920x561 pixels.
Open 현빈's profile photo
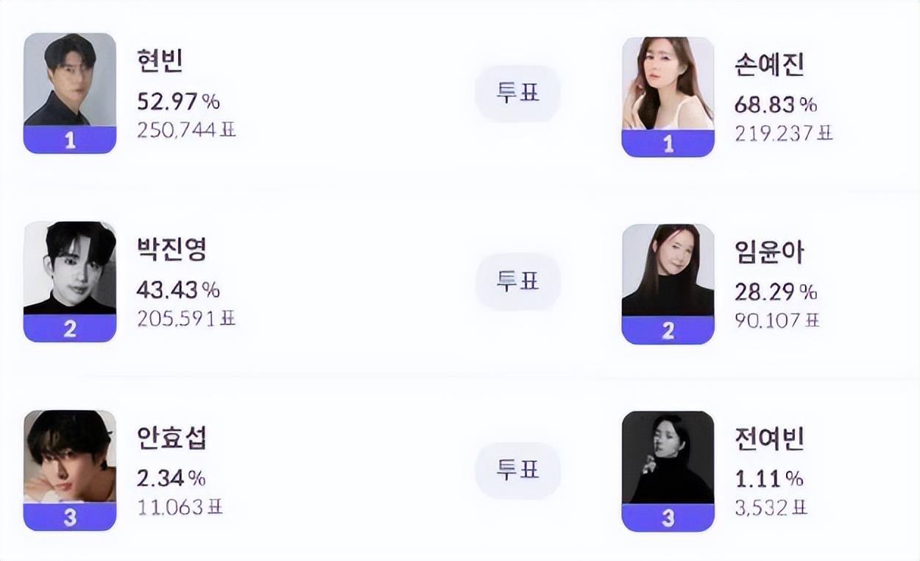pyautogui.click(x=70, y=80)
